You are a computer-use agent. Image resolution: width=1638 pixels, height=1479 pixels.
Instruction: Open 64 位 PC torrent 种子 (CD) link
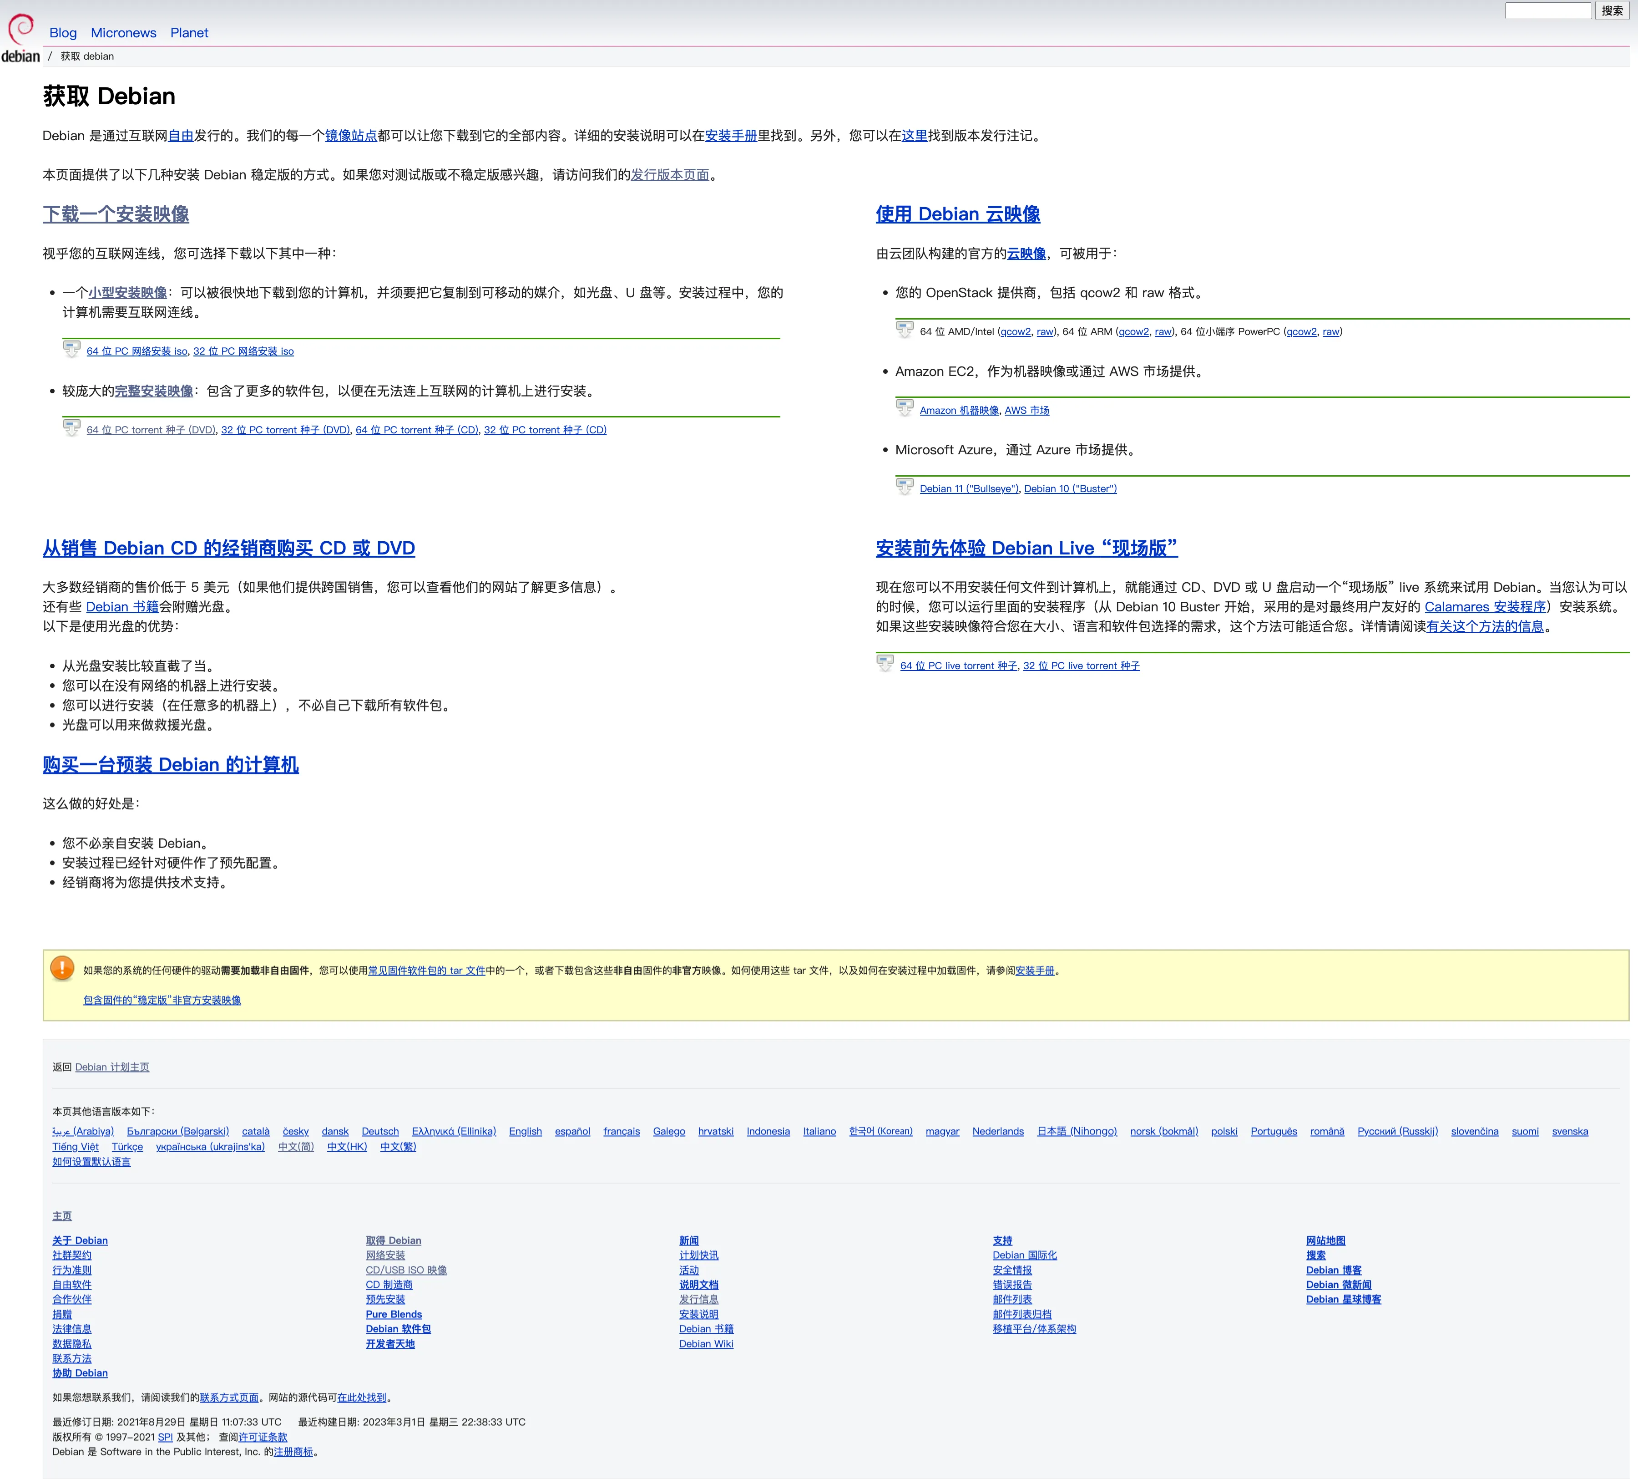[417, 430]
